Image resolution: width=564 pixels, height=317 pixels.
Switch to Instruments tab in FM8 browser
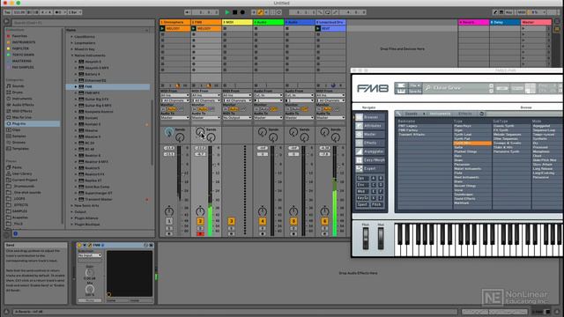coord(441,114)
